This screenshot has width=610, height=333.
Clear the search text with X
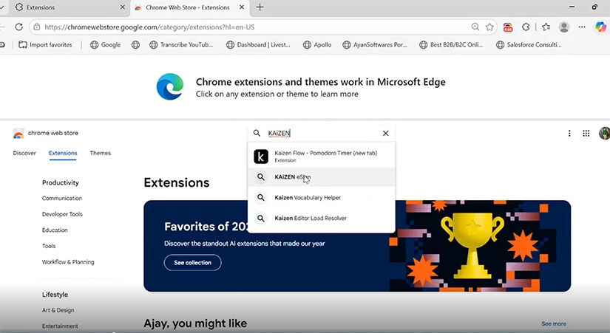pos(385,134)
